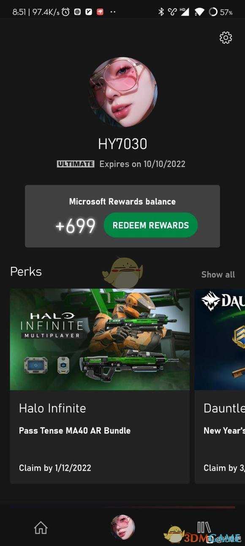Tap Claim by 1/12/2022 on Halo card
The width and height of the screenshot is (245, 546).
coord(55,468)
